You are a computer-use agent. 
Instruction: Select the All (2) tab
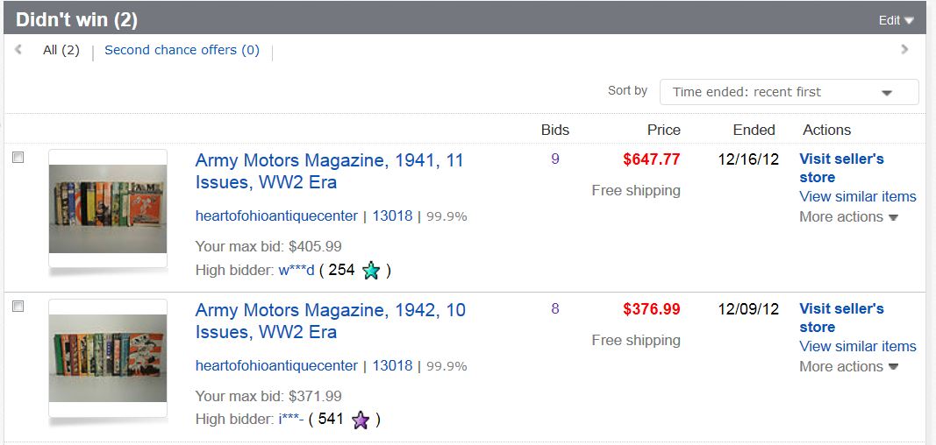click(x=61, y=50)
